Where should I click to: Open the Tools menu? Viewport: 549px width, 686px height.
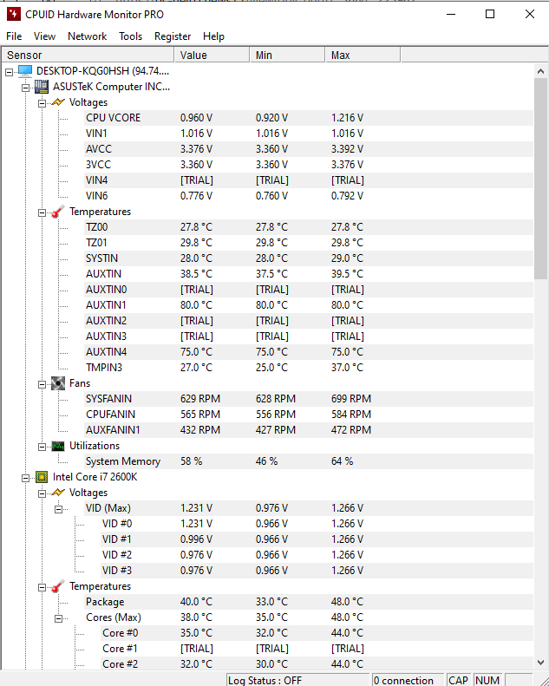[130, 36]
